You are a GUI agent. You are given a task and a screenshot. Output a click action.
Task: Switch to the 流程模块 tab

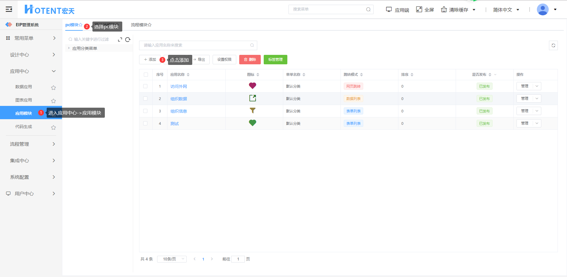point(141,25)
